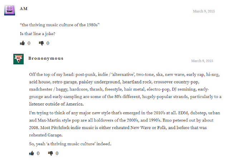Dislike AM's comment with thumbs down
The image size is (229, 163).
click(x=41, y=43)
